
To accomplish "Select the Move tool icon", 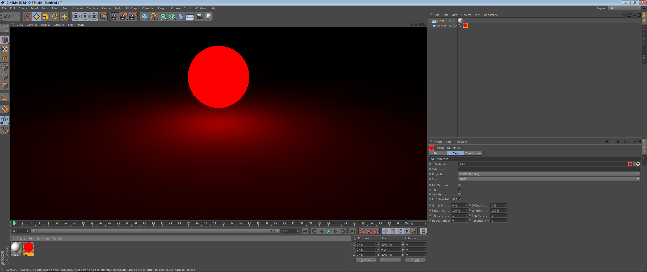I will (36, 17).
